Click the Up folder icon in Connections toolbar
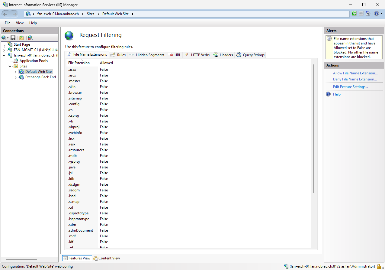Image resolution: width=385 pixels, height=270 pixels. click(21, 38)
